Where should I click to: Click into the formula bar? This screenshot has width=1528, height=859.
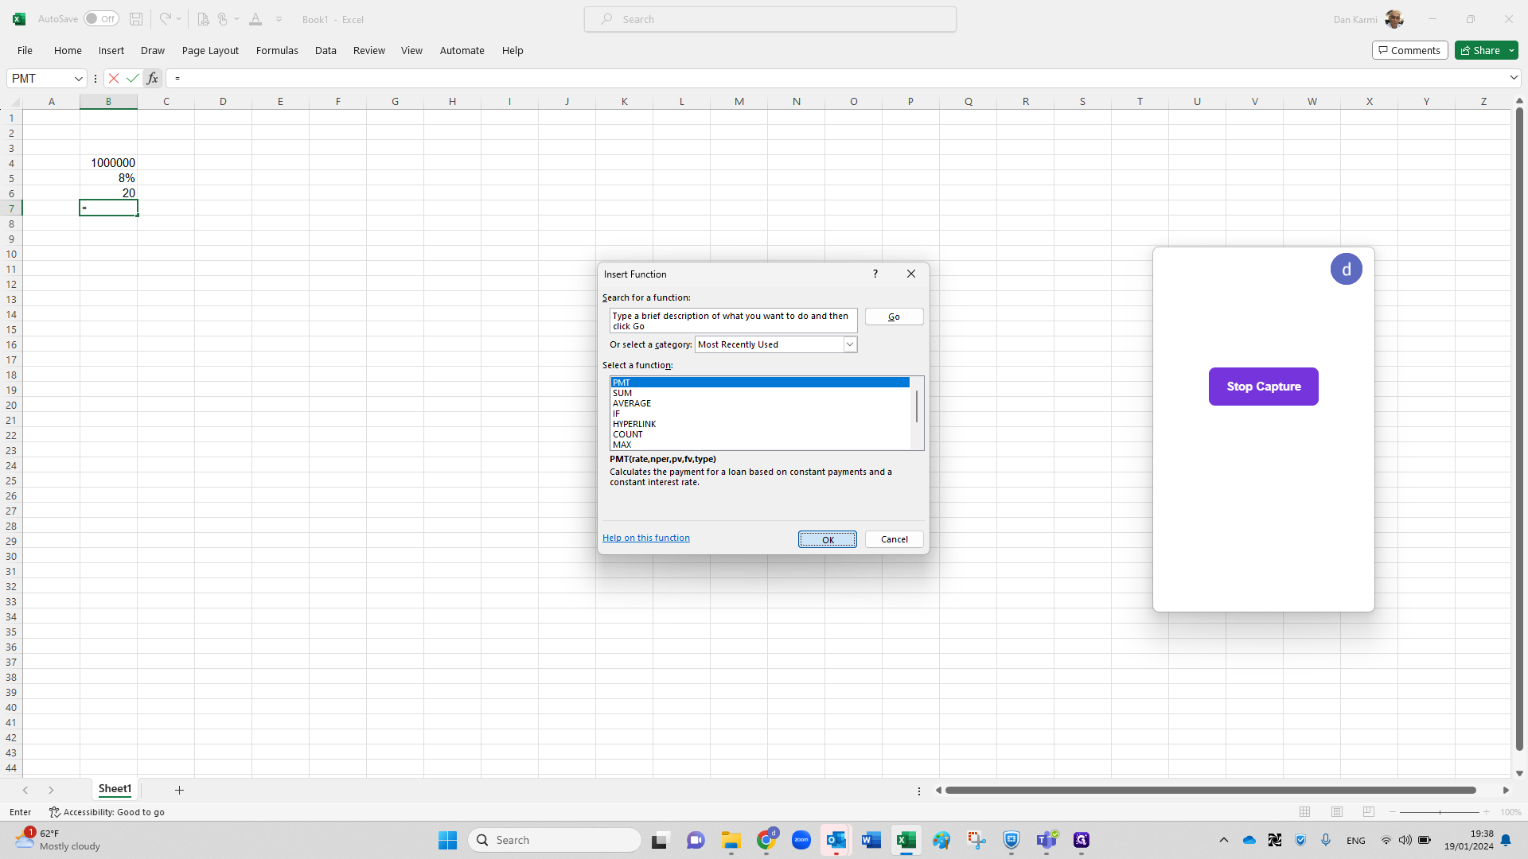pos(836,78)
